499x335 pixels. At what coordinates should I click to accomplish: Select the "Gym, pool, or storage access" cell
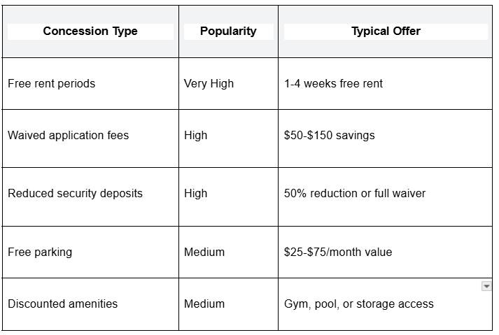point(358,304)
